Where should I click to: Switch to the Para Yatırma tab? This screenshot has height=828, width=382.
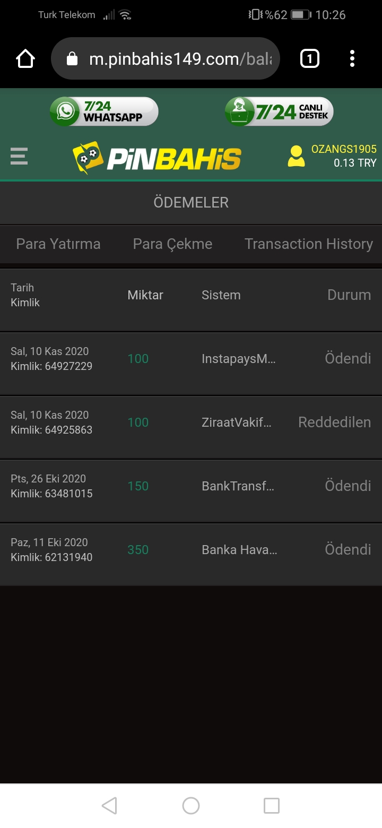tap(58, 244)
